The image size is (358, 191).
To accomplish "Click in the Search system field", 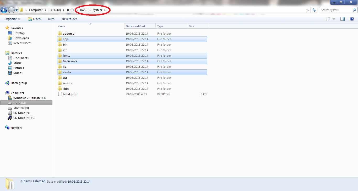I will click(336, 10).
